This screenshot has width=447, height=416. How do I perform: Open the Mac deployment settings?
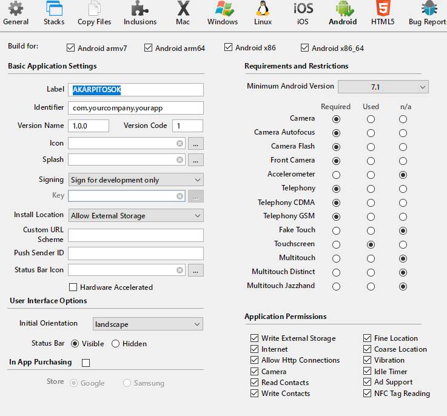point(183,14)
